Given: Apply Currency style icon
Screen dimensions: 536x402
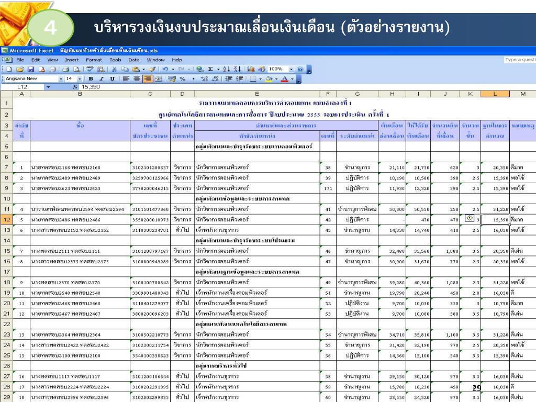Looking at the screenshot, I should tap(172, 79).
